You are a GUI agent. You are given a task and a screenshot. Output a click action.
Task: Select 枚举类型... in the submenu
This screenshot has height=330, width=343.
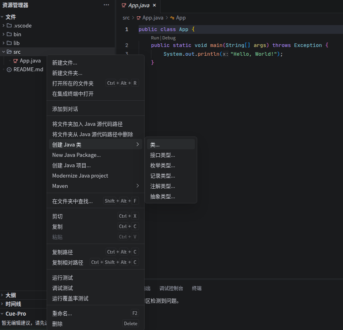171,166
